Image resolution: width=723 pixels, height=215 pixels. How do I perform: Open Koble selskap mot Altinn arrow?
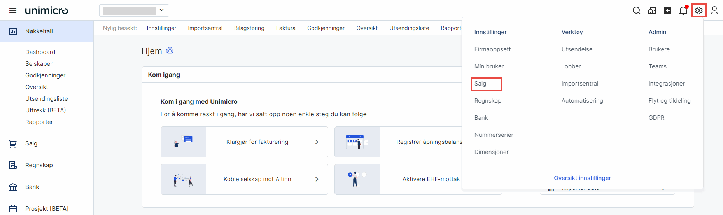[317, 179]
